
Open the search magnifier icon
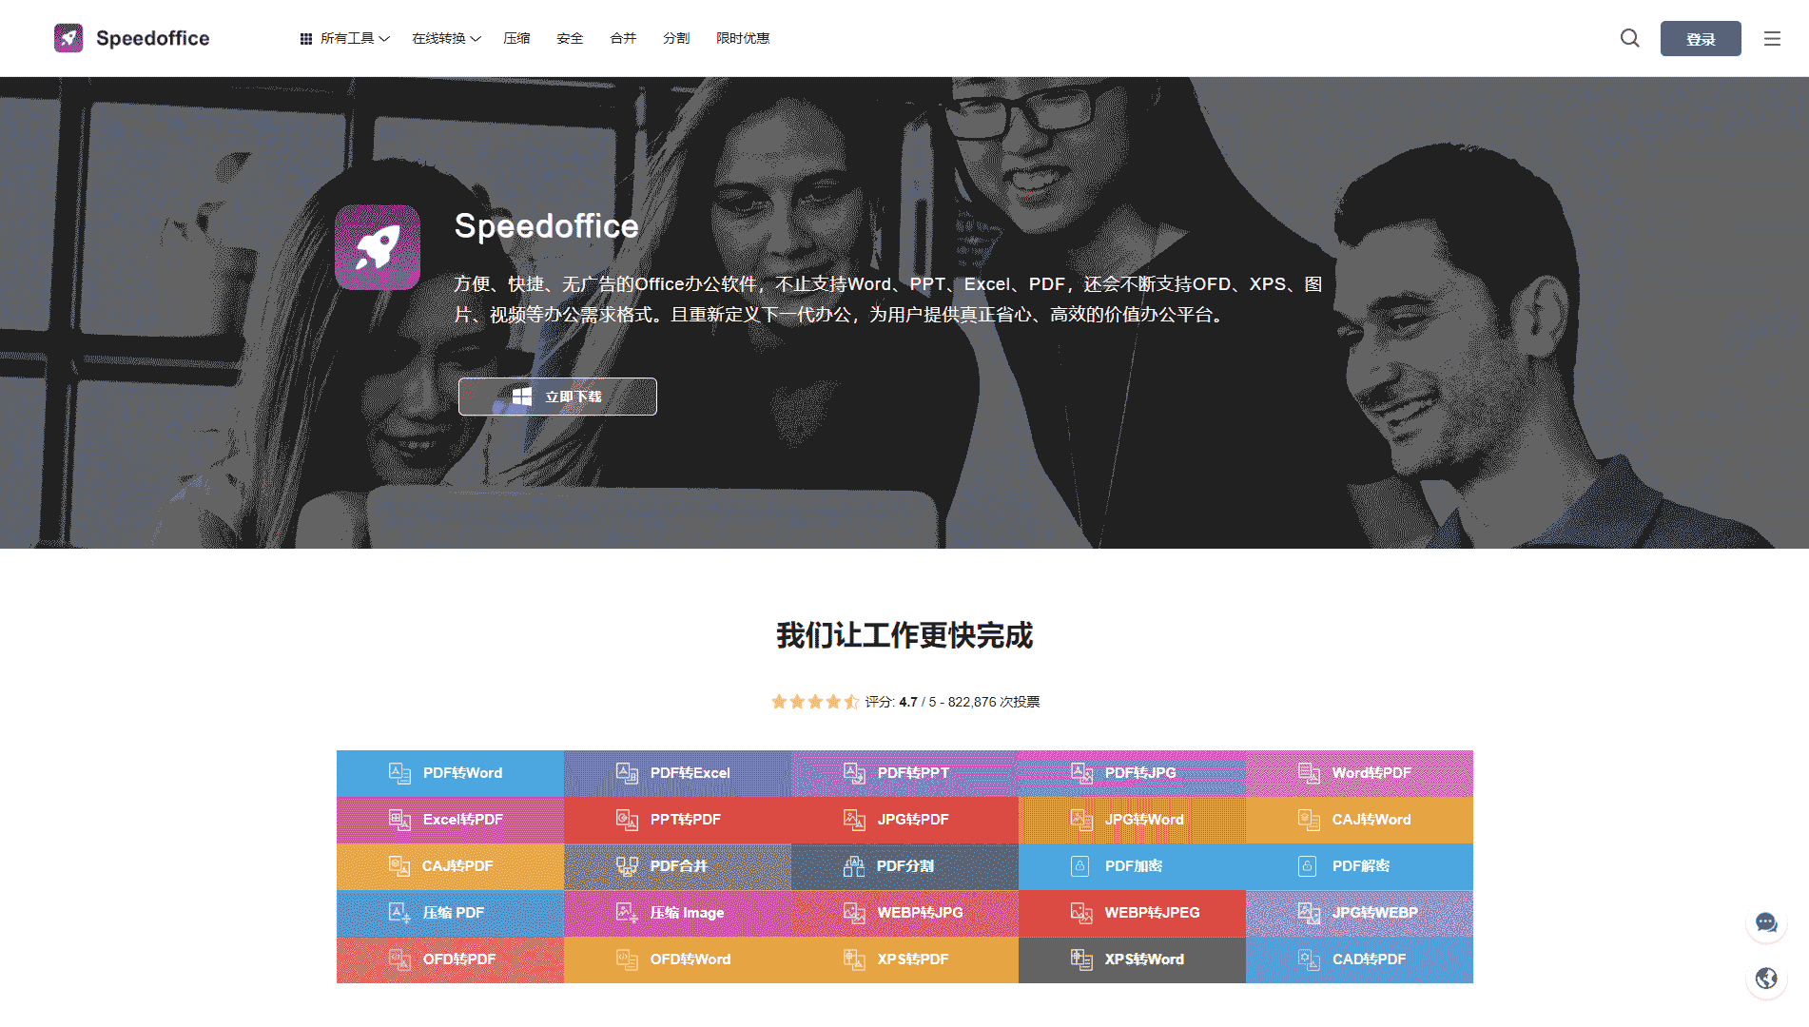click(1630, 38)
